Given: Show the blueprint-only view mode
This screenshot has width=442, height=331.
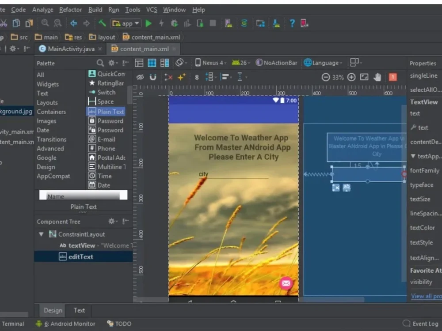Looking at the screenshot, I should [x=152, y=63].
